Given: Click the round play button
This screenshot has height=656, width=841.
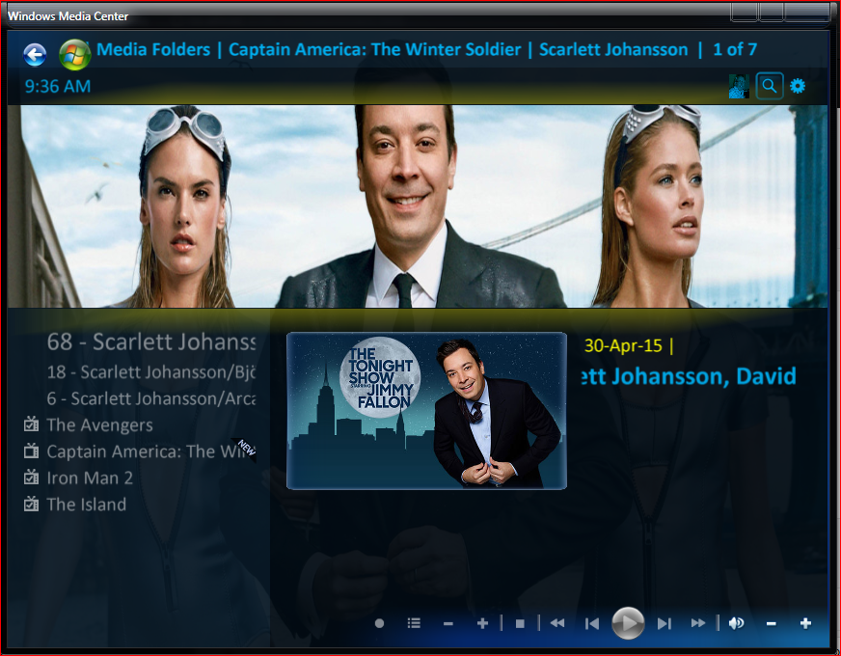Looking at the screenshot, I should click(628, 623).
